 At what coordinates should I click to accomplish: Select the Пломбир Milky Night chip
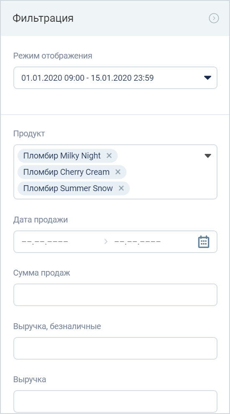(62, 156)
